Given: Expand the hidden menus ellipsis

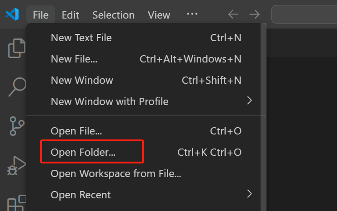Looking at the screenshot, I should point(192,14).
